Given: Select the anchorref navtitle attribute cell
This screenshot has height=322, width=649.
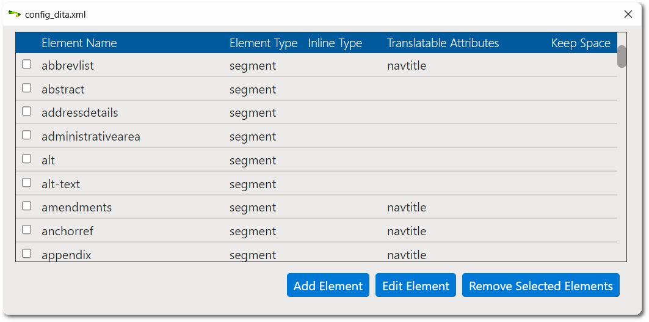Looking at the screenshot, I should pyautogui.click(x=407, y=231).
